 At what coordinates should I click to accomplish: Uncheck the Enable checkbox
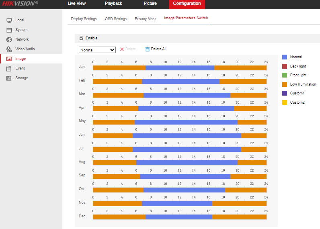[x=82, y=38]
